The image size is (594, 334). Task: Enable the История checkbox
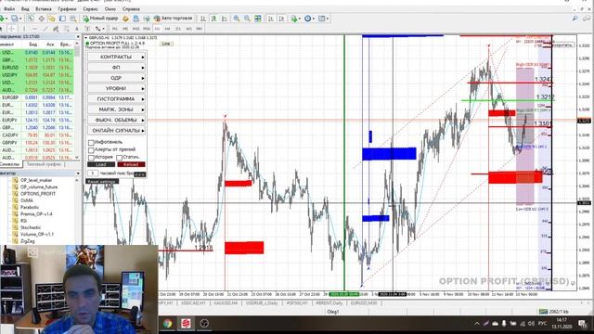tap(91, 157)
